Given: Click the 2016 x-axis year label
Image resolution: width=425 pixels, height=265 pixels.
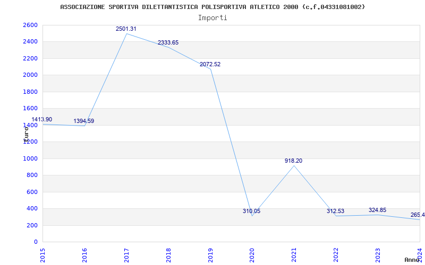Looking at the screenshot, I should (x=84, y=256).
